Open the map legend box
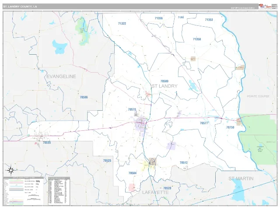Image resolution: width=280 pixels, height=210 pixels. coord(23,191)
